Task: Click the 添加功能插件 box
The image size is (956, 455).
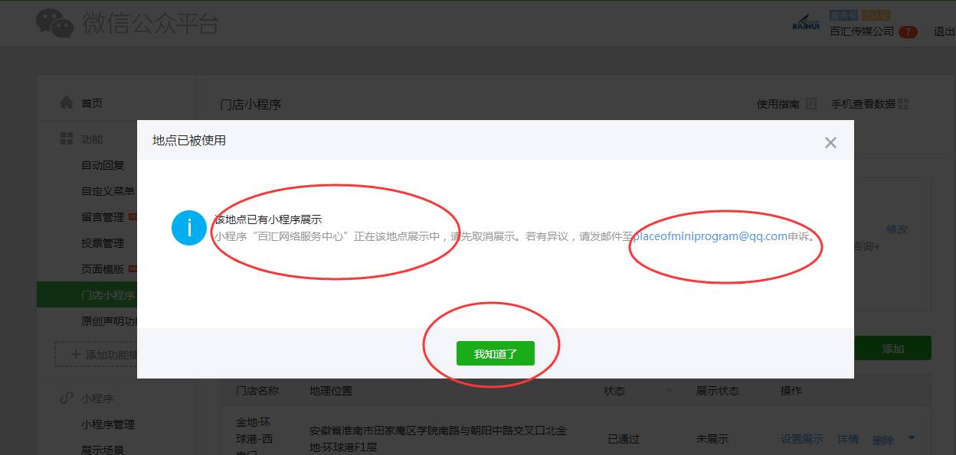Action: point(96,354)
